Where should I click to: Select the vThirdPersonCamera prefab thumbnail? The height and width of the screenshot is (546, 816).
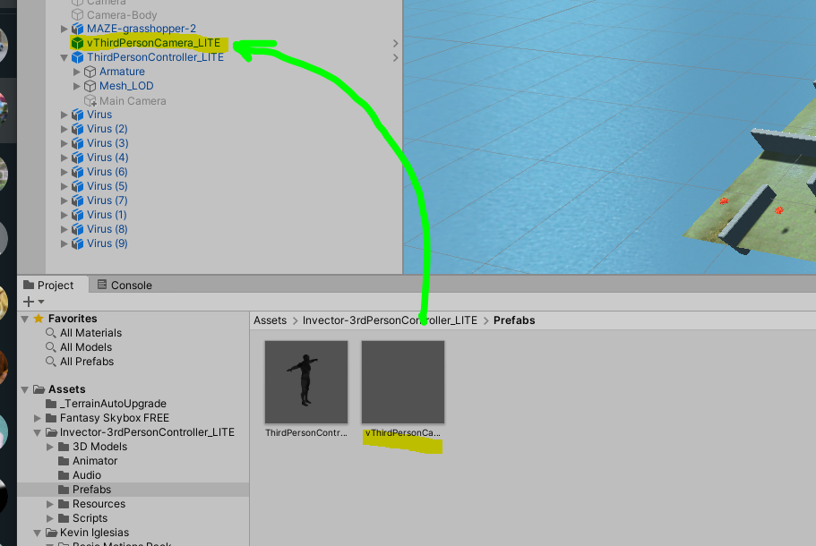pos(402,381)
